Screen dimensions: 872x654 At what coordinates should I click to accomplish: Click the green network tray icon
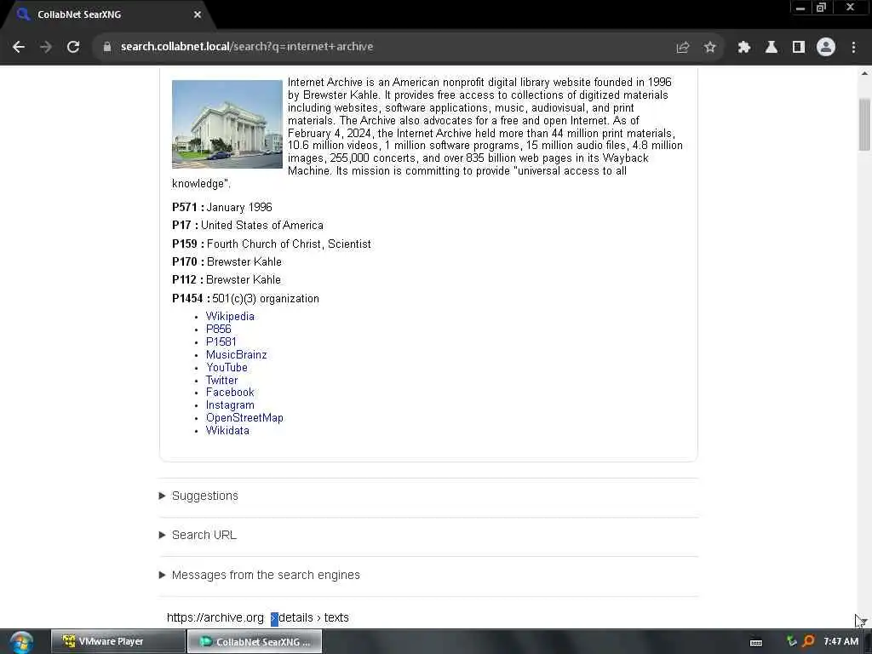(791, 641)
